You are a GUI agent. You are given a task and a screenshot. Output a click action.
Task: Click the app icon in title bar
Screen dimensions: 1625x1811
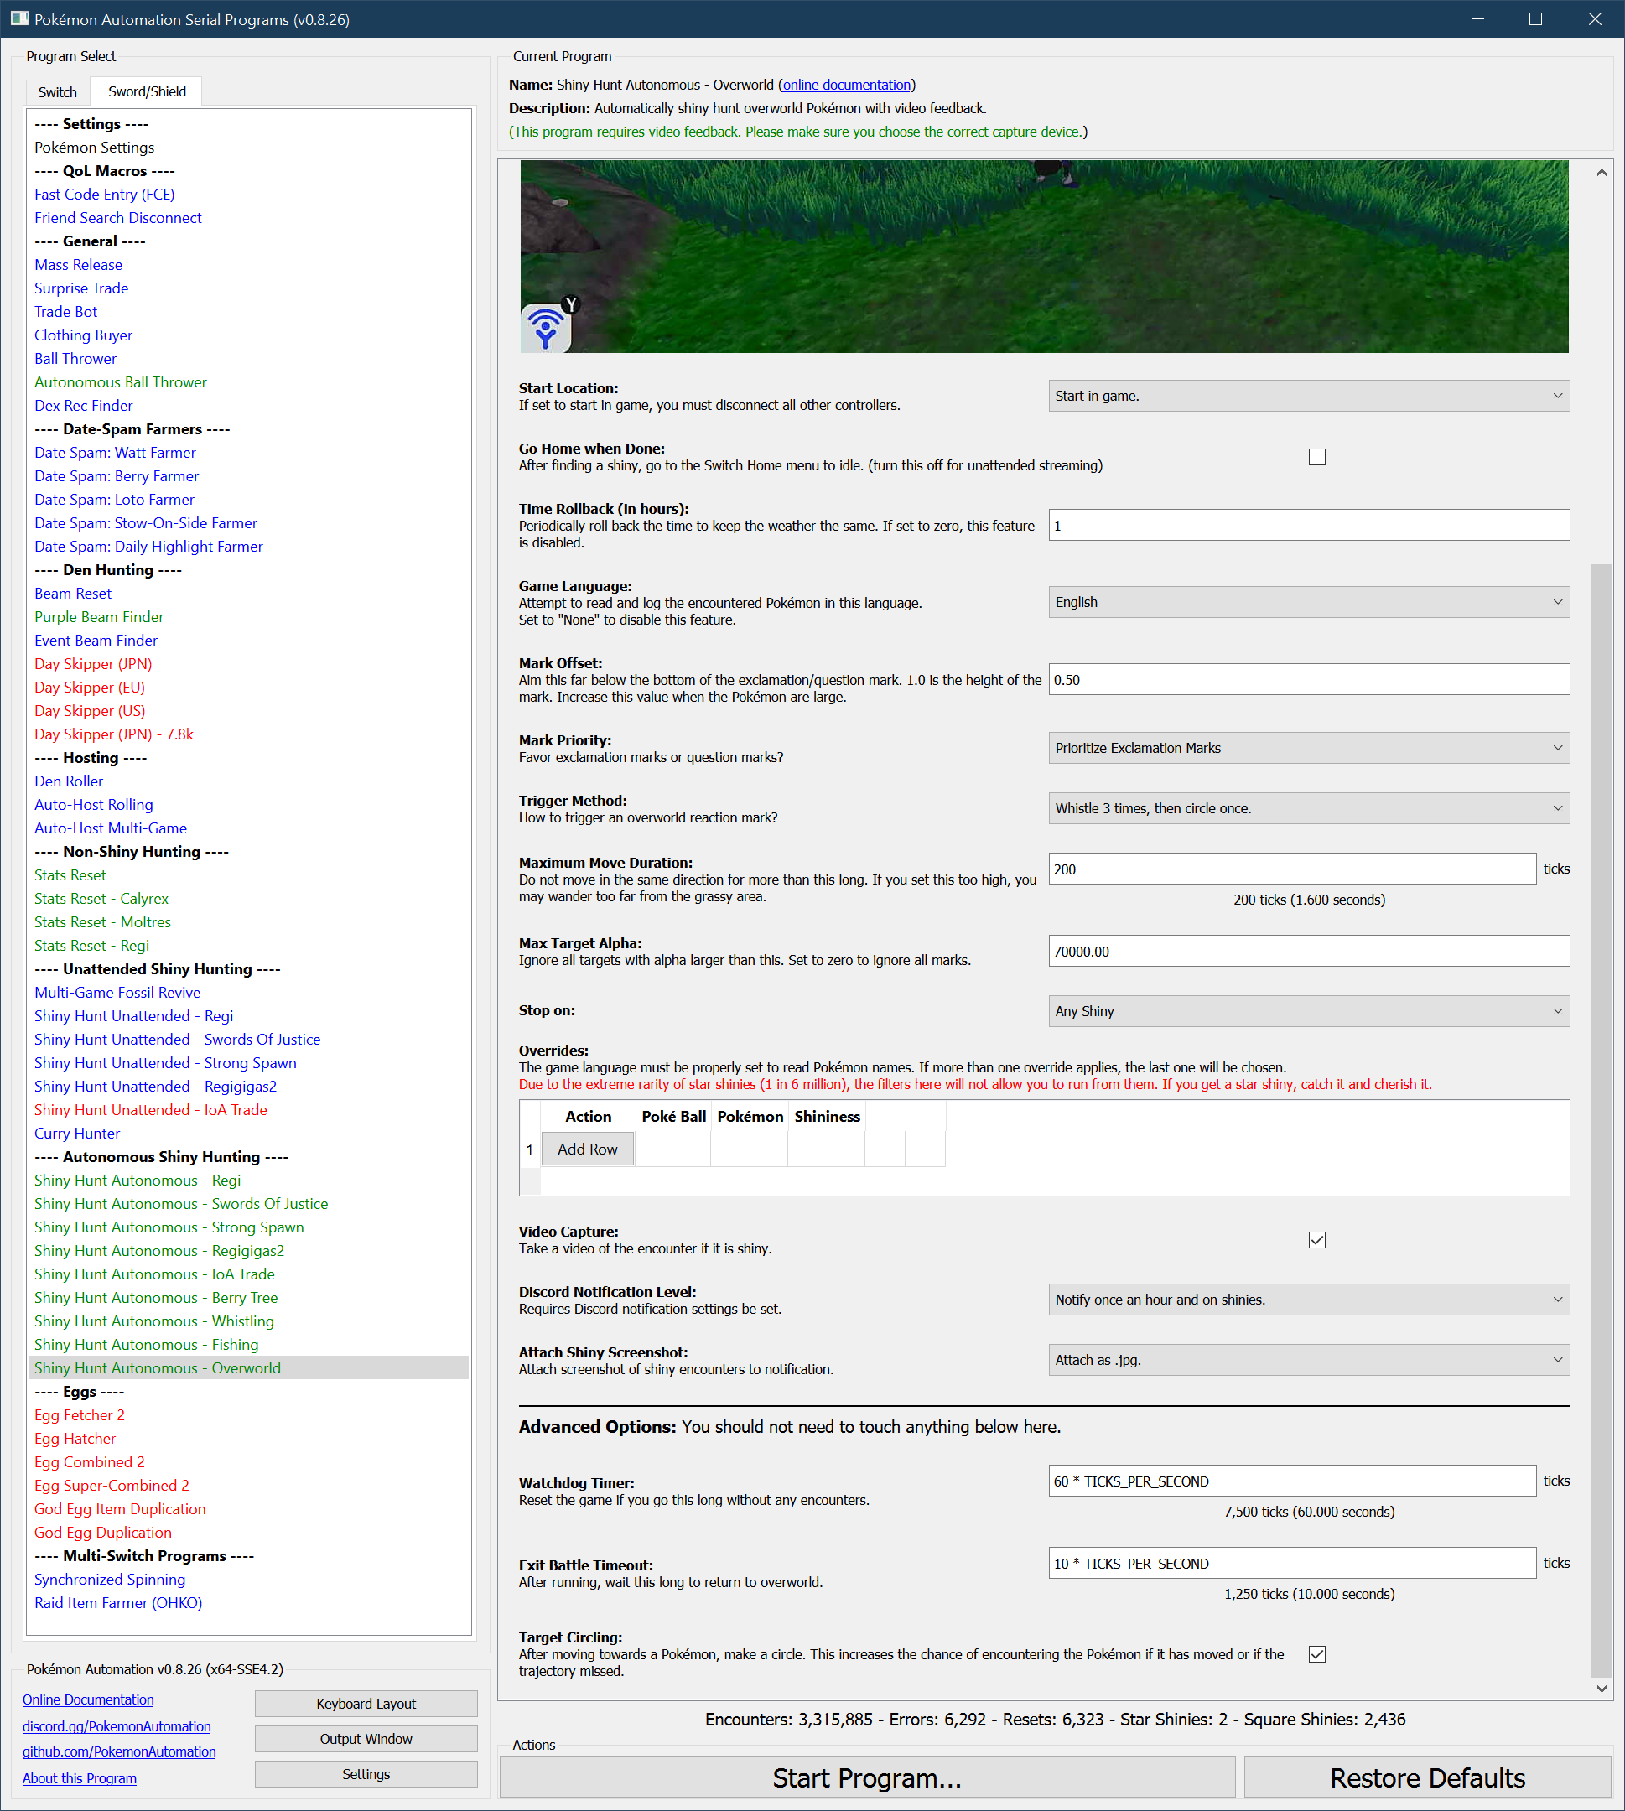tap(18, 18)
